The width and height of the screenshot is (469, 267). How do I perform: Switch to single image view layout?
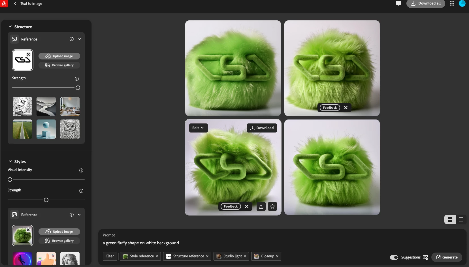tap(461, 219)
